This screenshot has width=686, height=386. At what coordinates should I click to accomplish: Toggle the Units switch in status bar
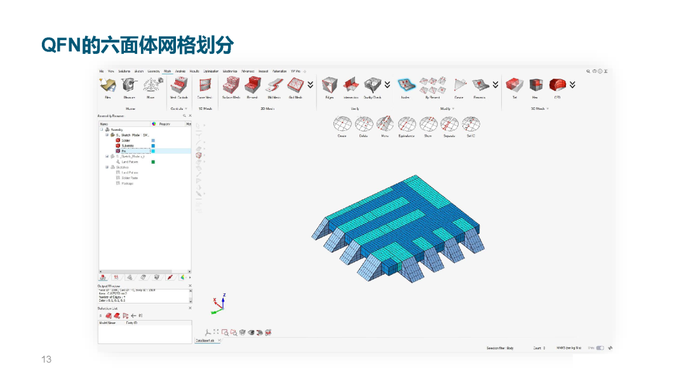(600, 348)
